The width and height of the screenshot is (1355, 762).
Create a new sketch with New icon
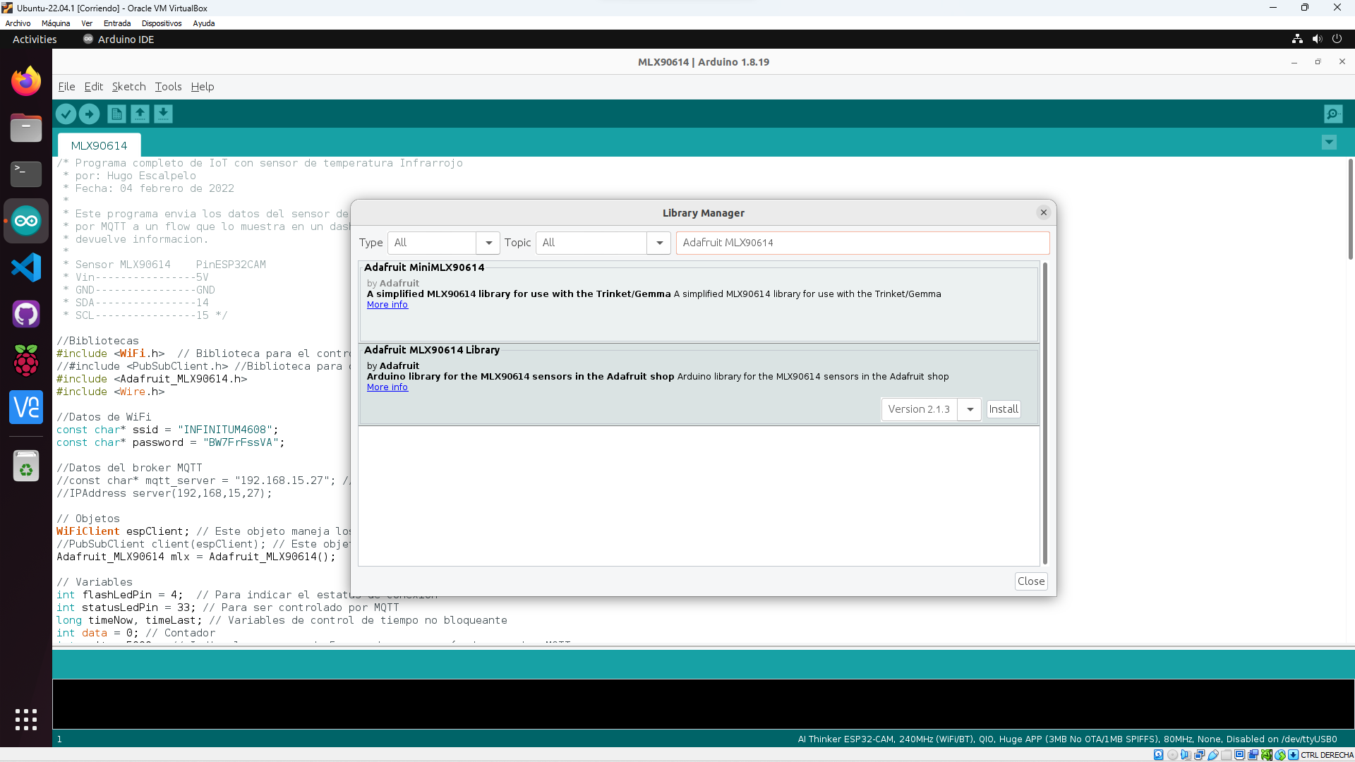click(x=117, y=114)
